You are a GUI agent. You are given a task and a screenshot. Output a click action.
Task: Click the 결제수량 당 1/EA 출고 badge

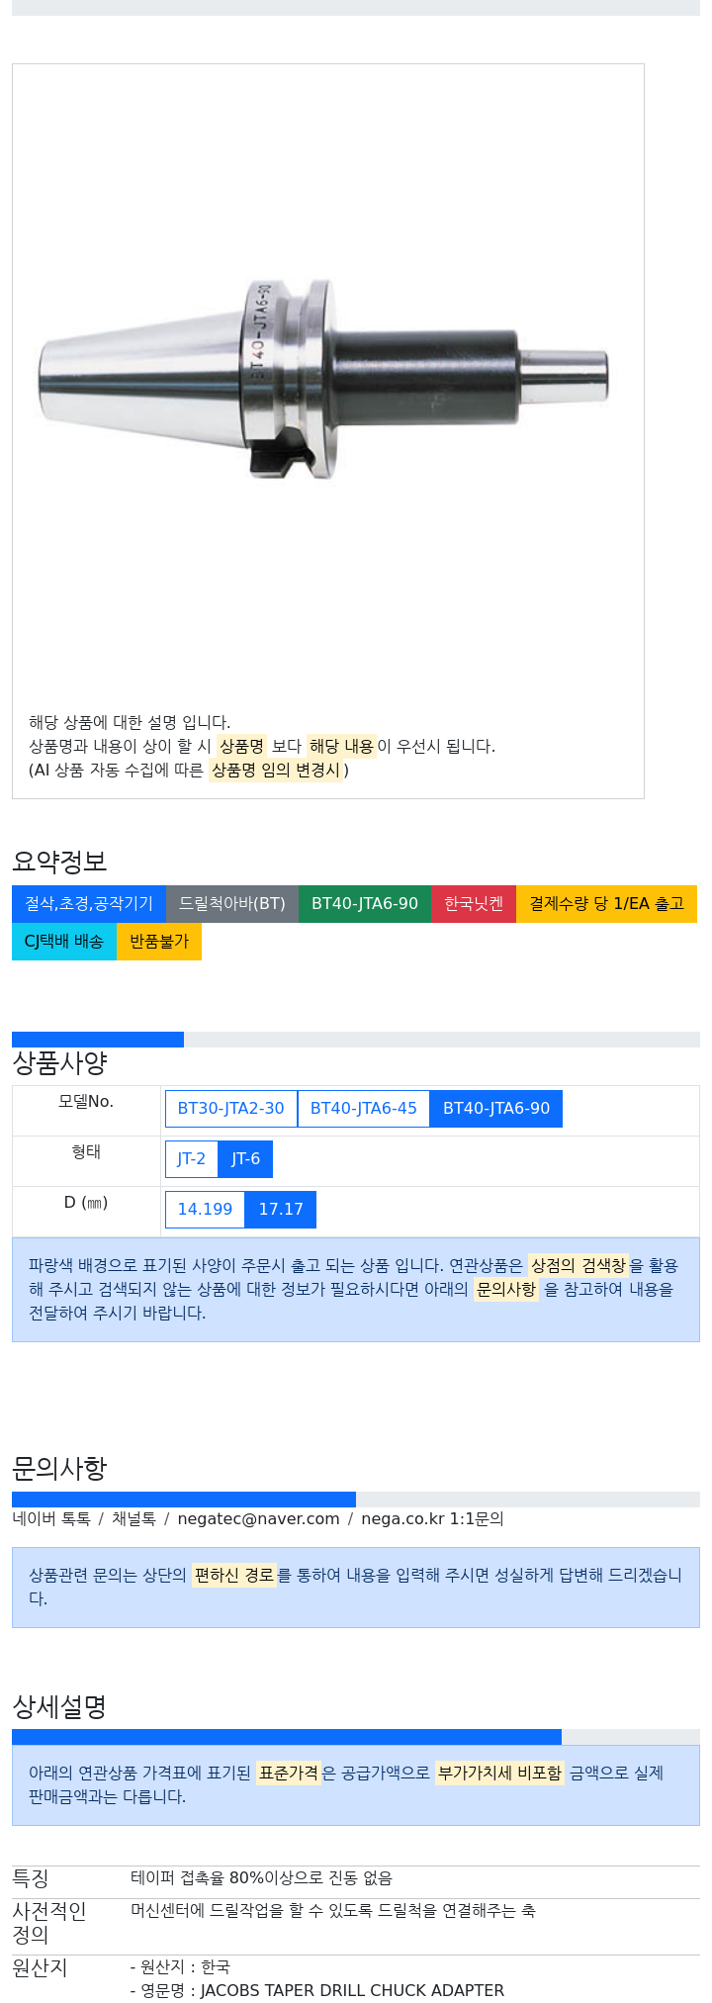pyautogui.click(x=606, y=903)
